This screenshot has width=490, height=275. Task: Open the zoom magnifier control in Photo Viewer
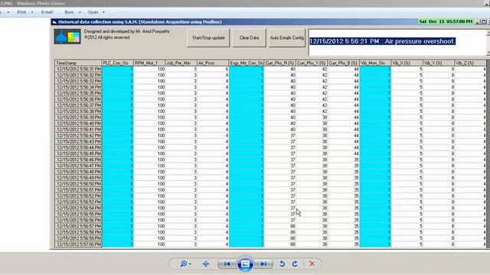point(185,264)
